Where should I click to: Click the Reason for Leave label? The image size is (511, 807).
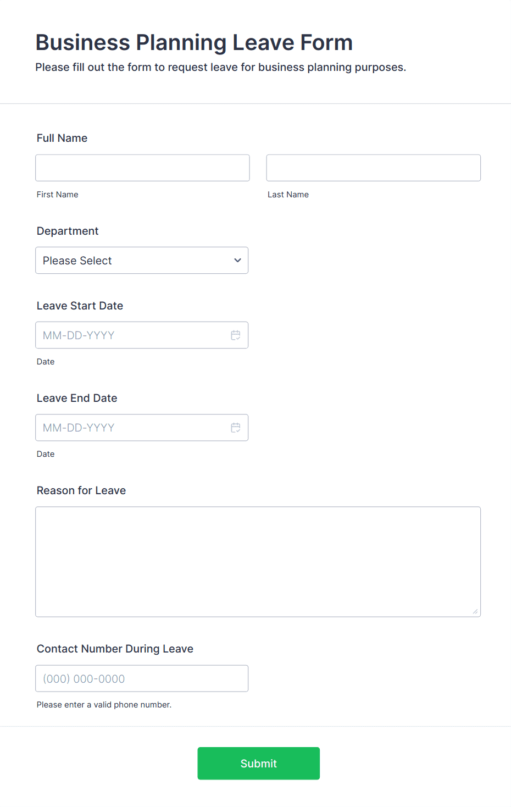coord(81,490)
